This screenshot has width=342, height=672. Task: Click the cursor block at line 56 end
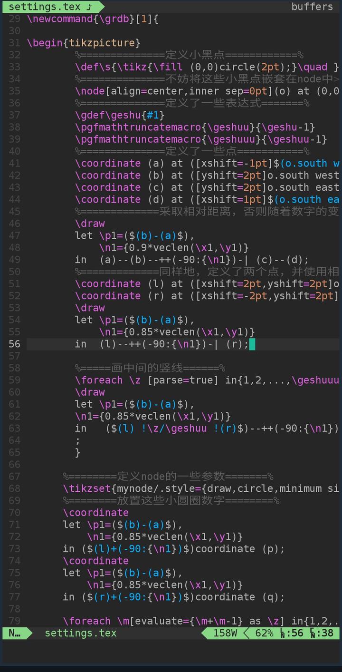252,344
